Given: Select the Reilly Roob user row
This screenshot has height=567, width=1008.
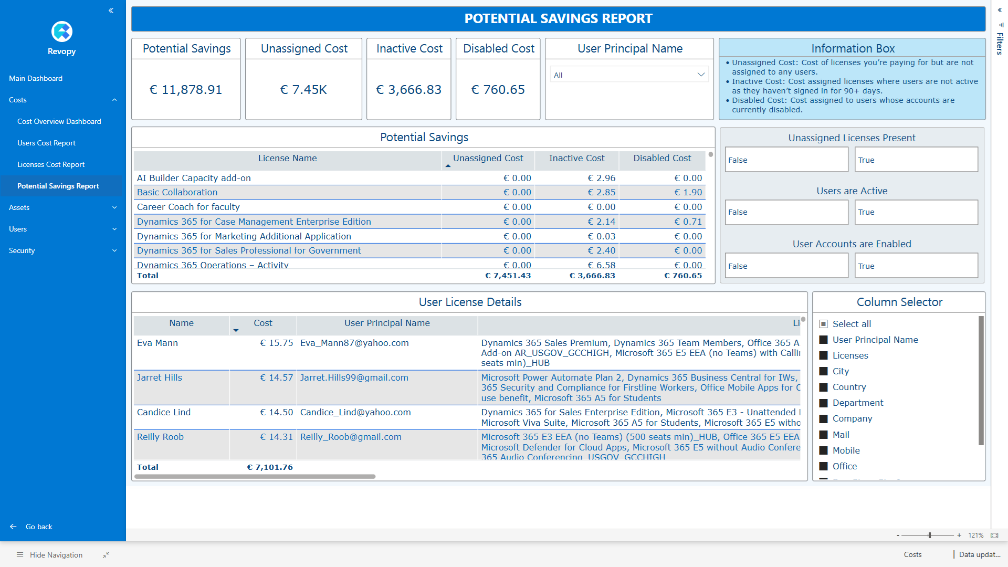Looking at the screenshot, I should pos(467,445).
